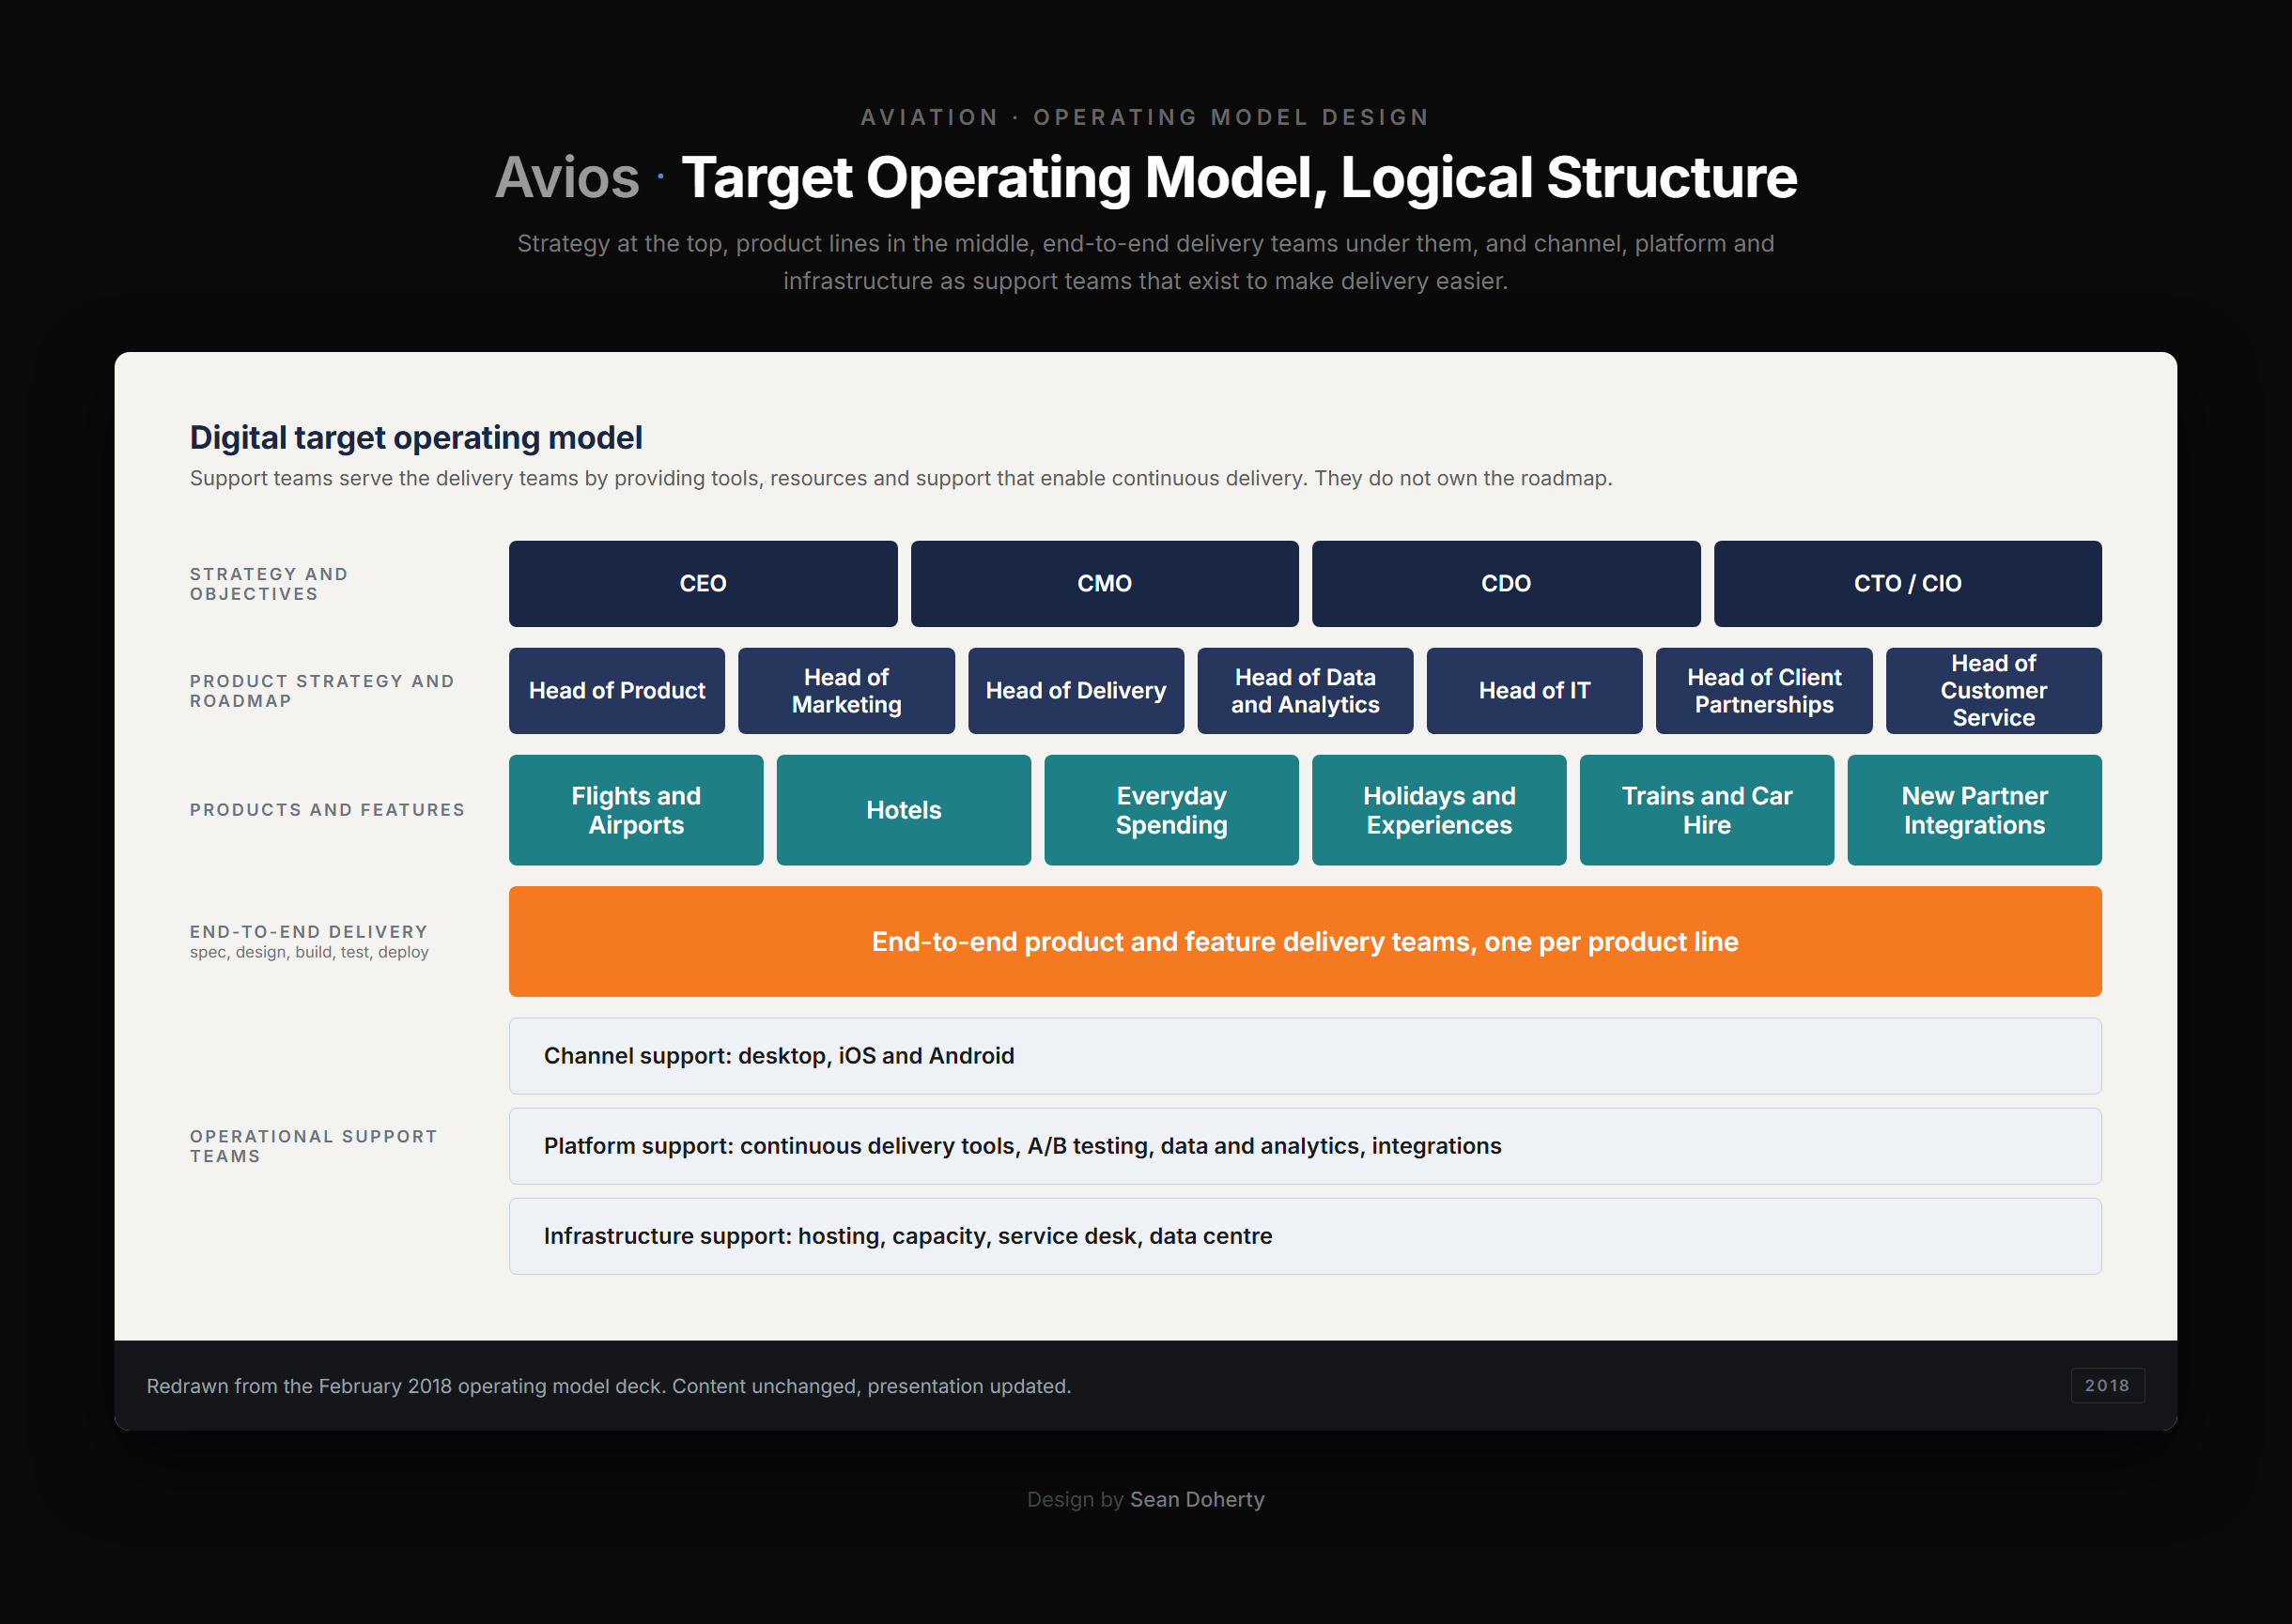Click Holidays and Experiences tile
This screenshot has height=1624, width=2292.
(1439, 810)
